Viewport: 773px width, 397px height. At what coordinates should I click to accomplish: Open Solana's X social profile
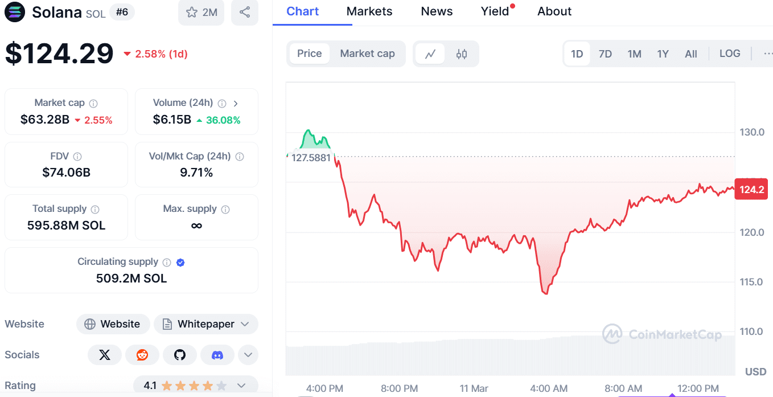click(105, 354)
